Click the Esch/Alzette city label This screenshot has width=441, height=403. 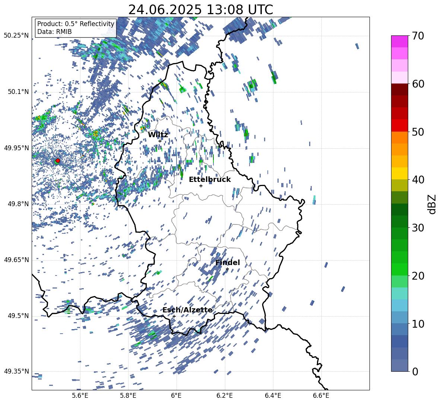(x=188, y=310)
